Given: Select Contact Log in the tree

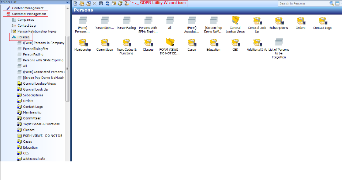Looking at the screenshot, I should [x=26, y=26].
